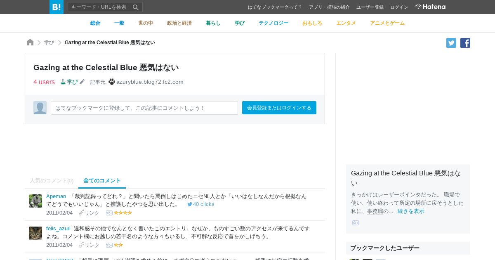Open the Hatena logo link
Screen dimensions: 495x260
pyautogui.click(x=430, y=7)
